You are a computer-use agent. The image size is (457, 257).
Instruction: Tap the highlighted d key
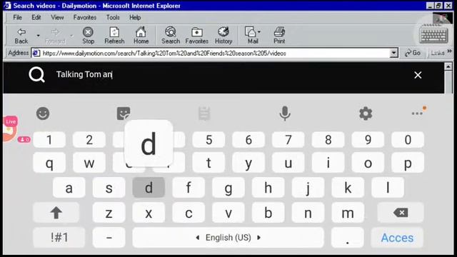click(149, 188)
